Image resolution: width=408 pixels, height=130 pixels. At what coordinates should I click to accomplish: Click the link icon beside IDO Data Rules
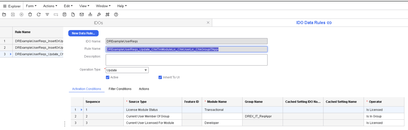click(329, 23)
